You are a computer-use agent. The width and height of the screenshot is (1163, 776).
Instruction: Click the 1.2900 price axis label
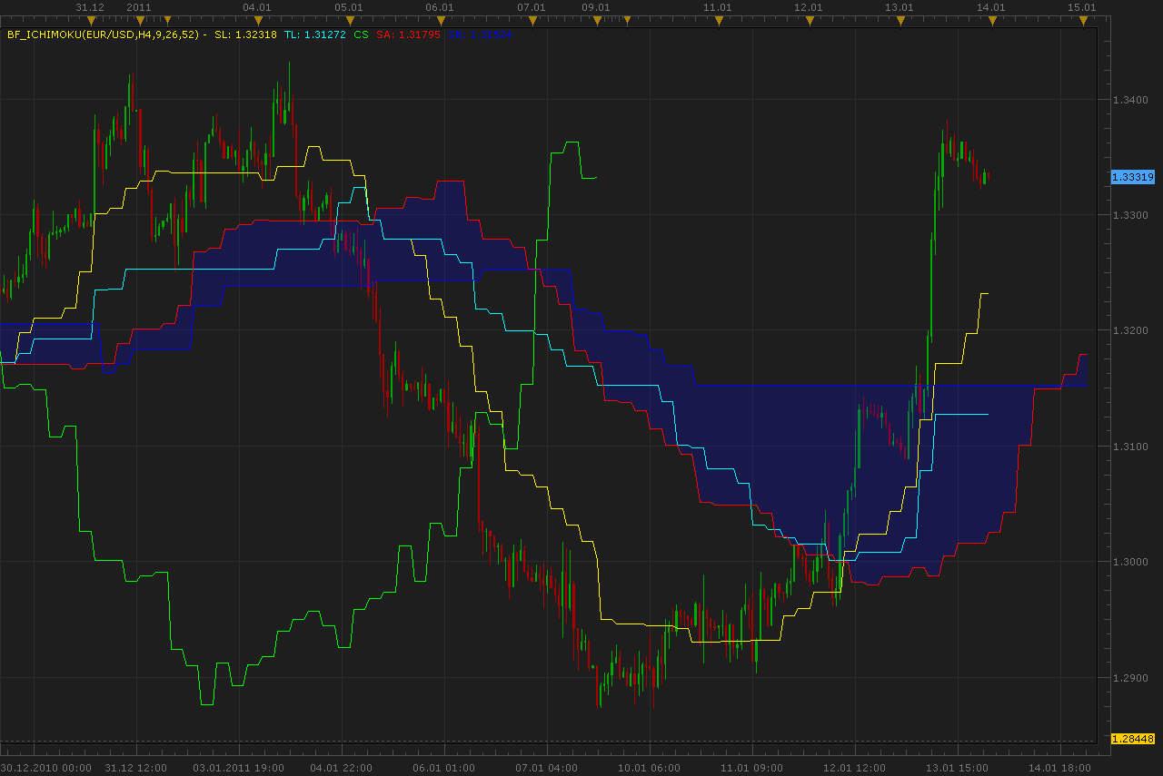[1130, 678]
